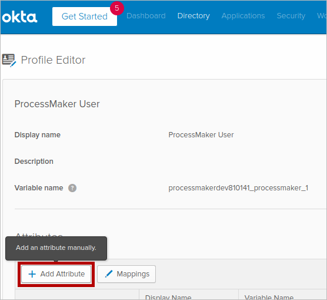Click the Profile Editor heading text

click(53, 60)
